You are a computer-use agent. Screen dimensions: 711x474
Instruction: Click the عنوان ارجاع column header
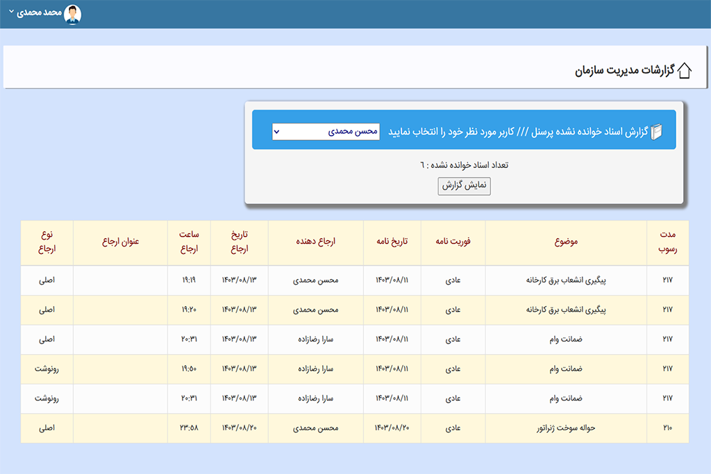coord(121,242)
